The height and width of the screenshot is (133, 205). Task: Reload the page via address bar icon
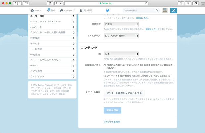pos(146,3)
